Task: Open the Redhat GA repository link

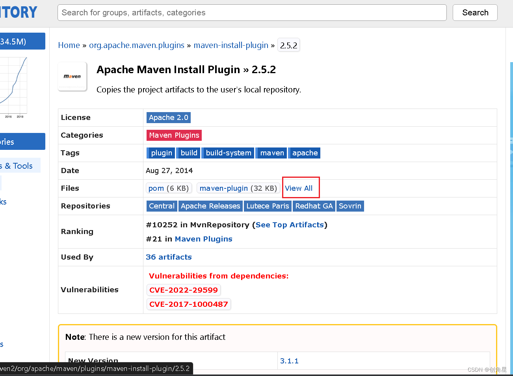Action: (314, 206)
